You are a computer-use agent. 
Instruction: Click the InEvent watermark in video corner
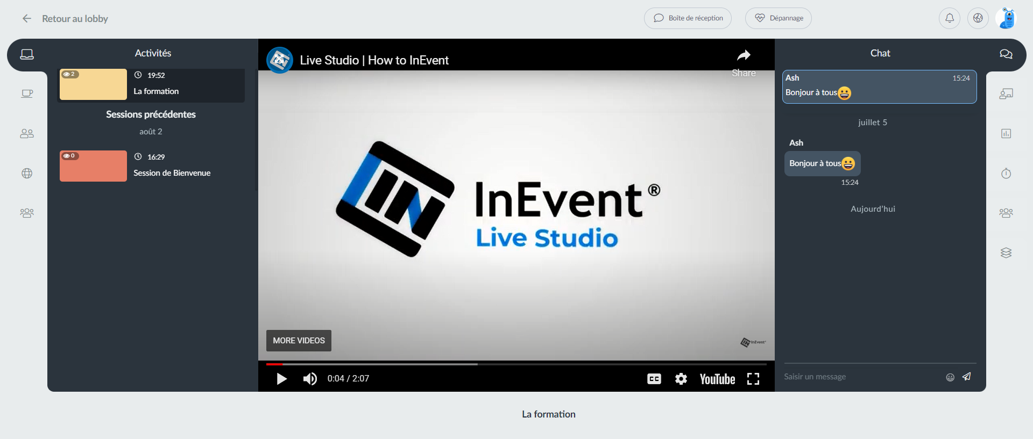(x=753, y=342)
